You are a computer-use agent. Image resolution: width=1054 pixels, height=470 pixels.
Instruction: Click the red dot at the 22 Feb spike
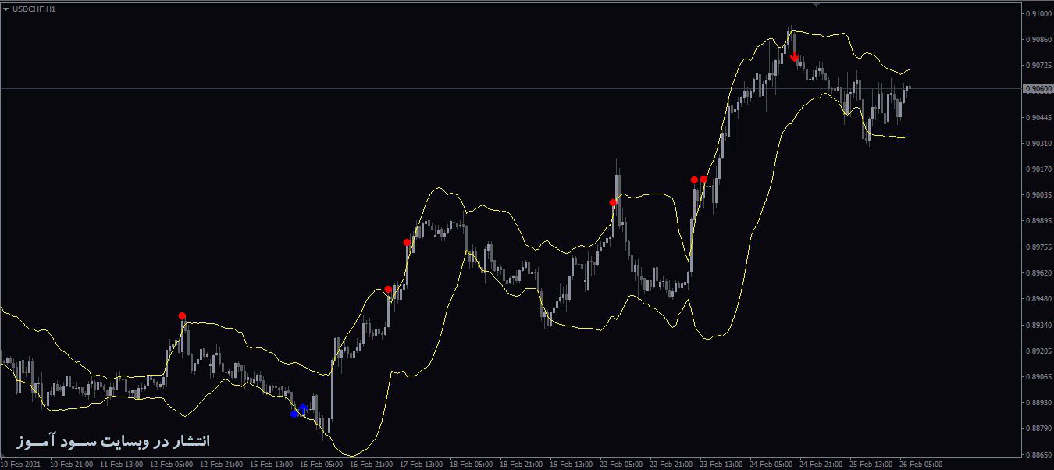tap(613, 203)
